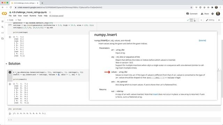The width and height of the screenshot is (223, 125).
Task: Click the shield extension icon in Chrome toolbar
Action: pos(196,7)
